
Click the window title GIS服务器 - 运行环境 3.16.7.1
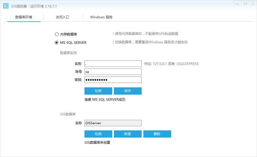(34, 6)
